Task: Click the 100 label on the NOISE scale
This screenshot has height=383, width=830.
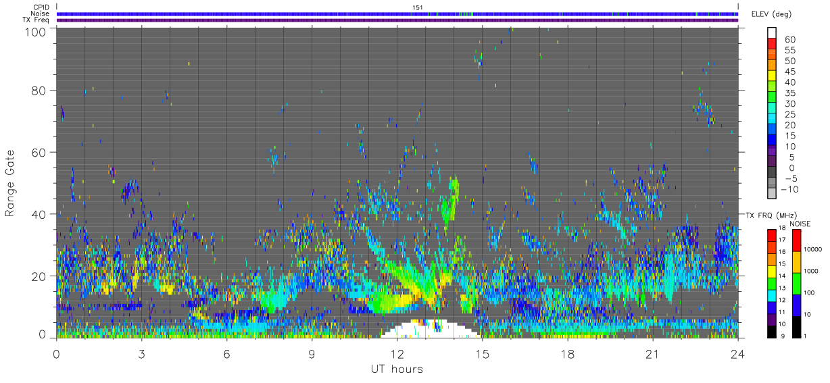Action: pyautogui.click(x=808, y=292)
